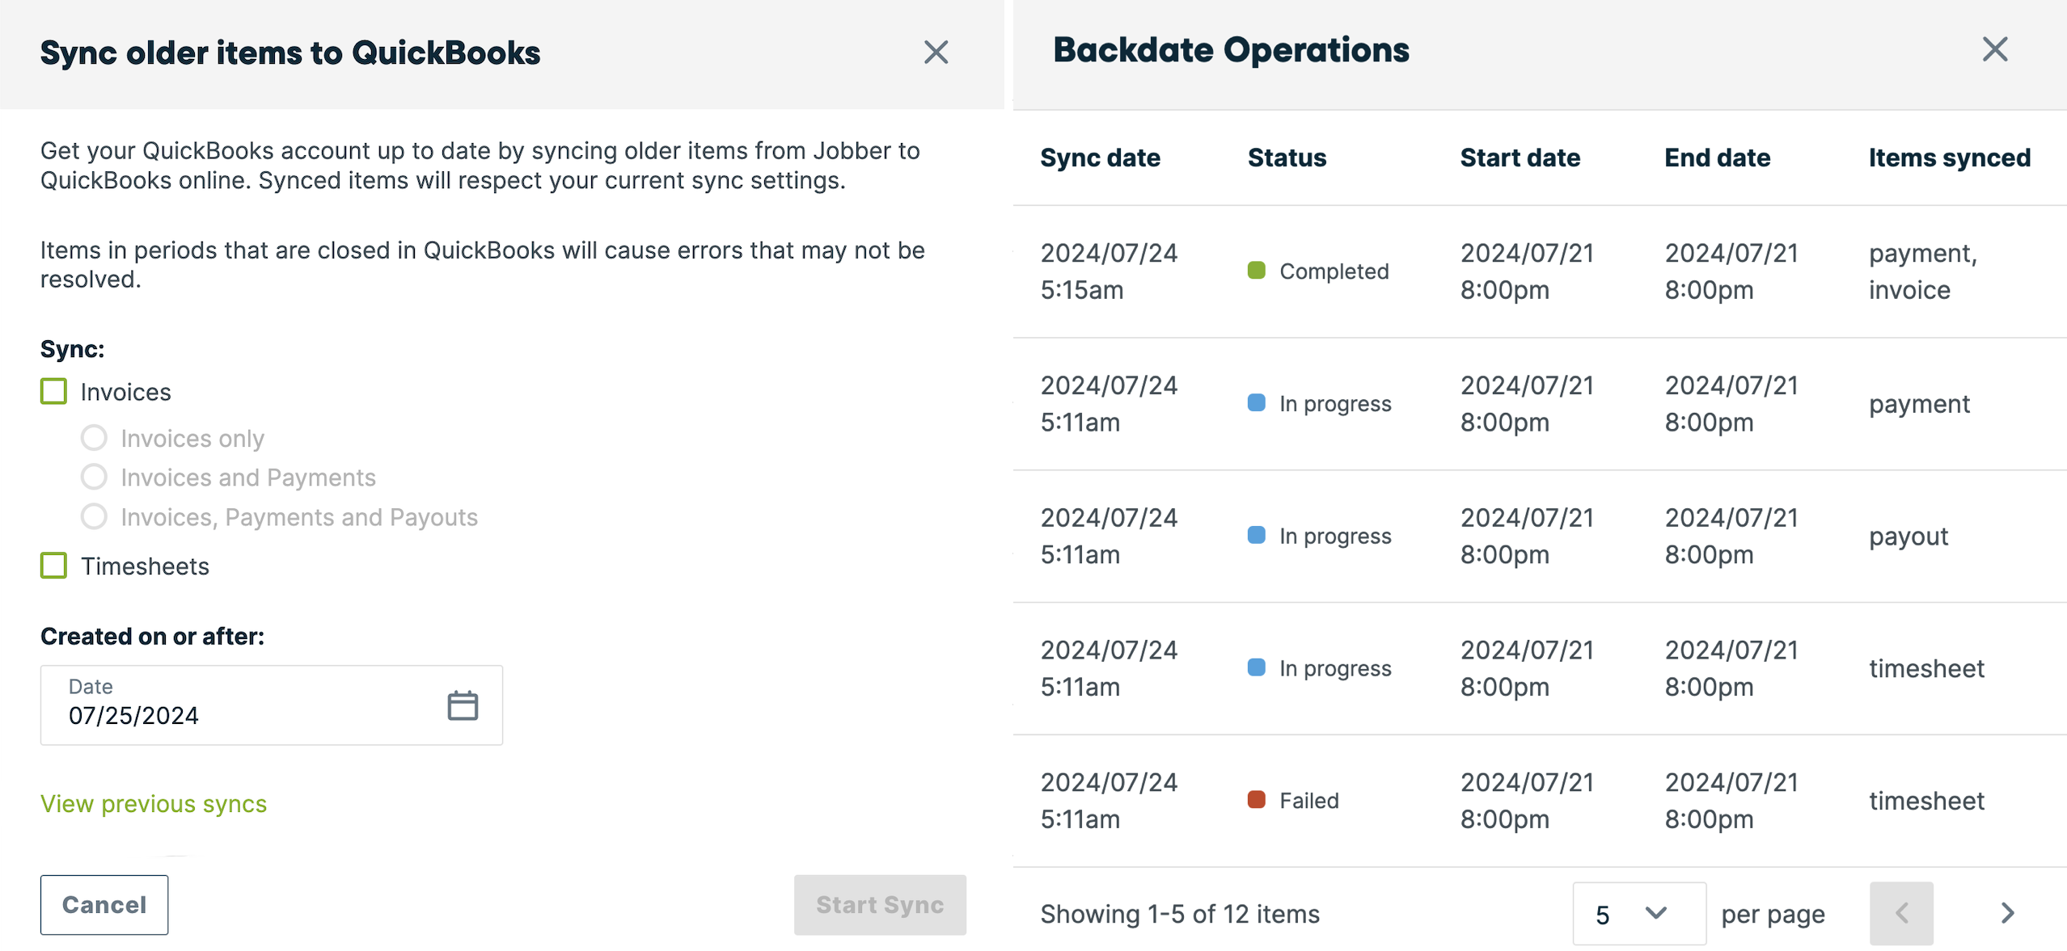Click the red Failed status indicator

[1256, 799]
